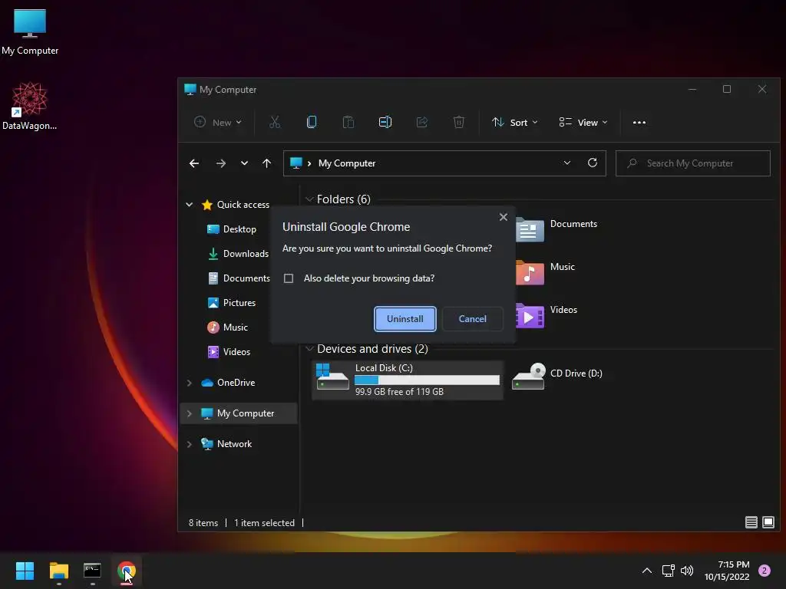786x589 pixels.
Task: Click the 7:15 PM clock date
Action: click(727, 571)
